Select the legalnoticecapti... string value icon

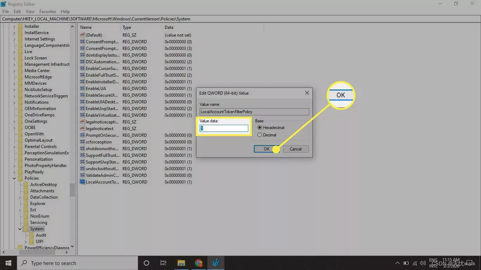click(82, 122)
